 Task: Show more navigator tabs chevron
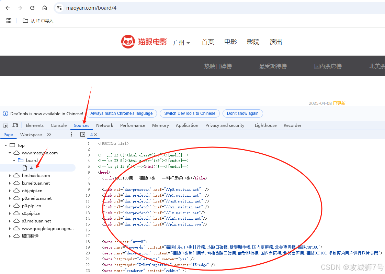49,134
